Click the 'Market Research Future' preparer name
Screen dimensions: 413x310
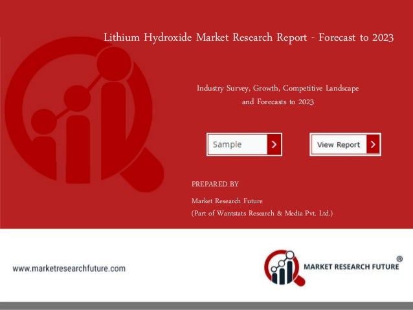(227, 201)
